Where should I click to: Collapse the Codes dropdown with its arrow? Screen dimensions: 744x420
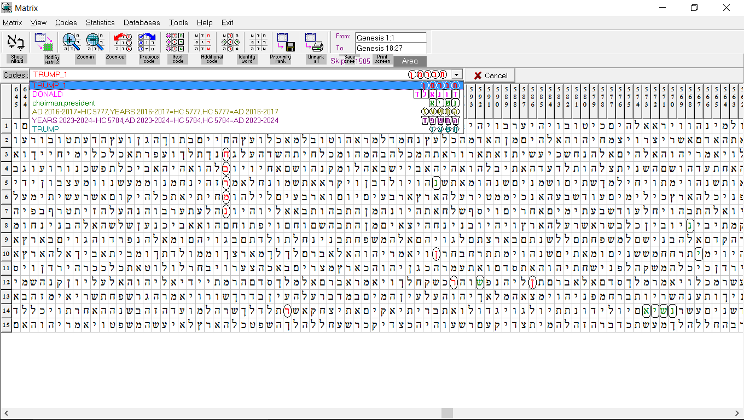coord(456,75)
